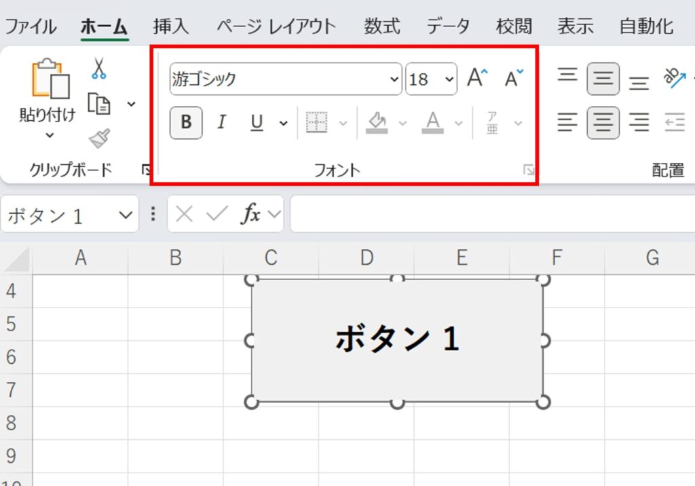Click the ボタン 1 form button
The height and width of the screenshot is (486, 695).
point(397,341)
